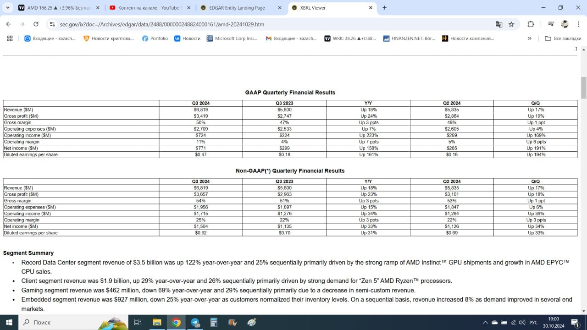Open Telegram from taskbar
This screenshot has height=330, width=587.
click(195, 322)
